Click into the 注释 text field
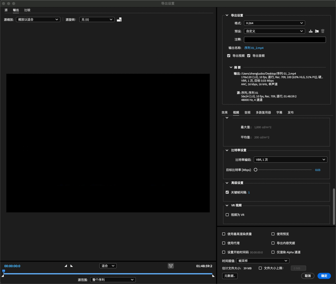The width and height of the screenshot is (336, 284). (285, 40)
